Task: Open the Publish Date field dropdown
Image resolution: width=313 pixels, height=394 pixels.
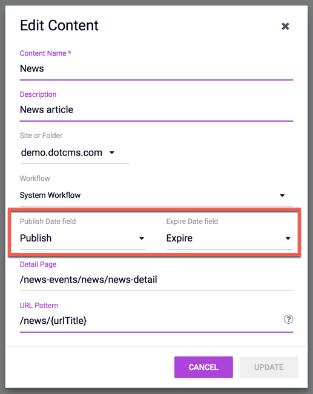Action: click(83, 238)
